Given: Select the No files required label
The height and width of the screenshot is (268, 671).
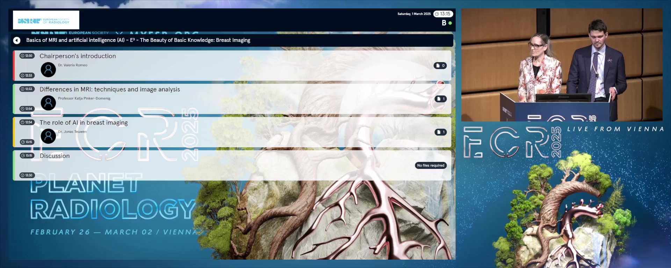Looking at the screenshot, I should pos(431,165).
